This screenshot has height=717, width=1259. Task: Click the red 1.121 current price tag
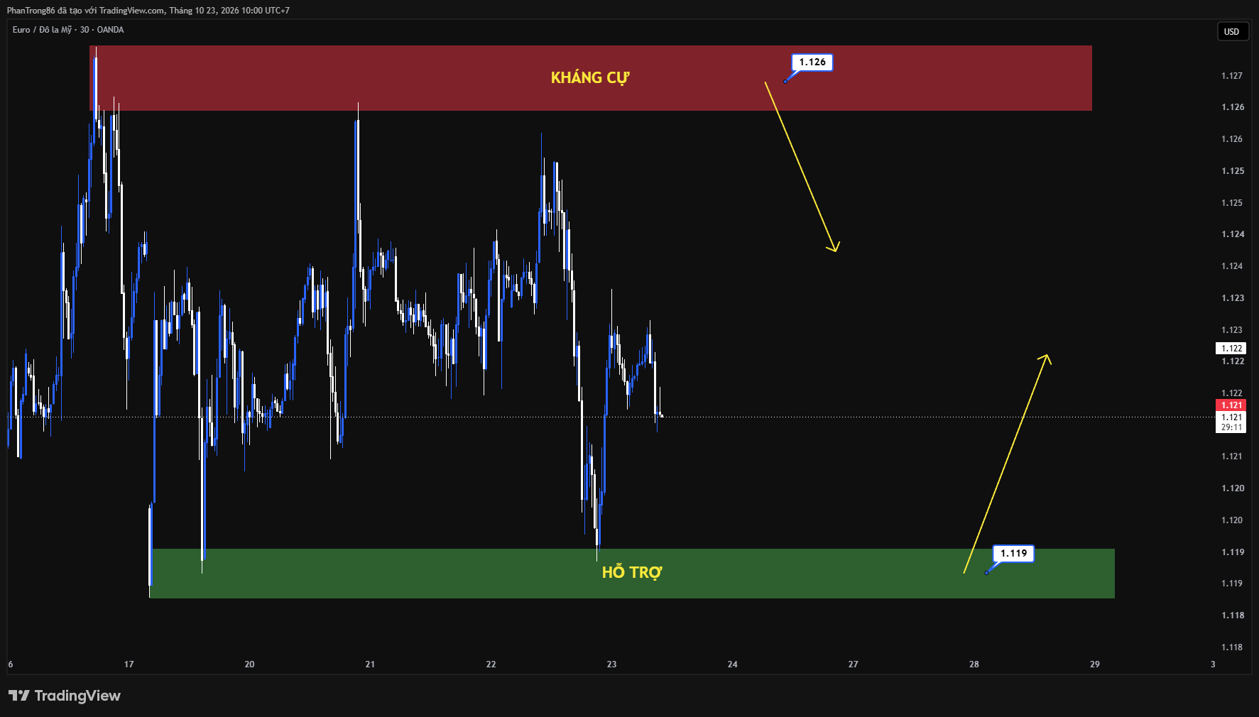(1231, 405)
